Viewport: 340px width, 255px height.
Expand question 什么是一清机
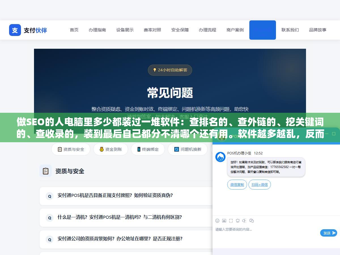pos(126,217)
